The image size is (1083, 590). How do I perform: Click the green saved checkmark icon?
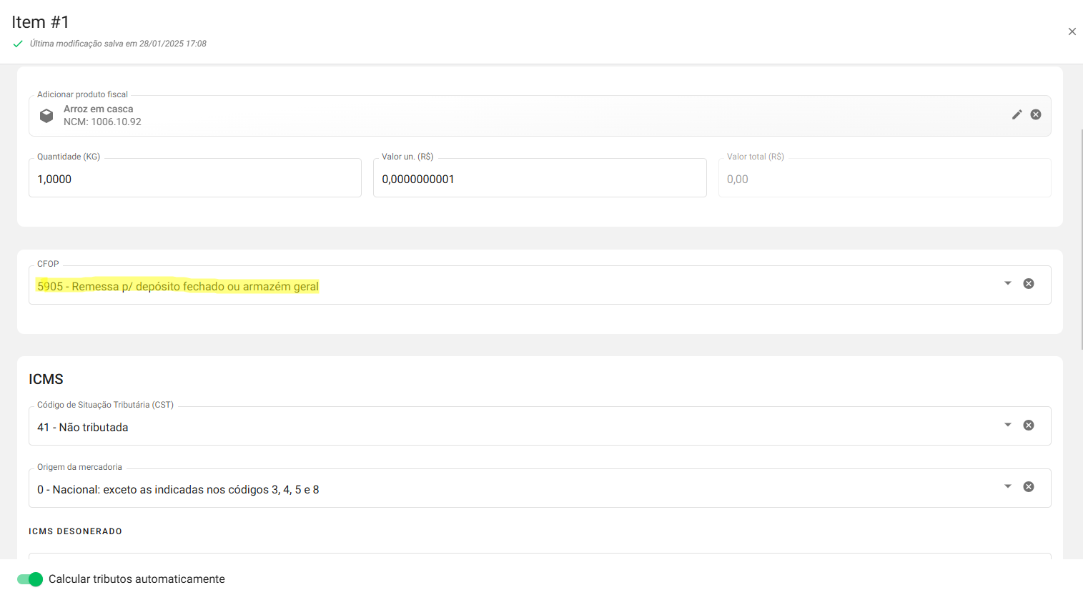coord(18,44)
